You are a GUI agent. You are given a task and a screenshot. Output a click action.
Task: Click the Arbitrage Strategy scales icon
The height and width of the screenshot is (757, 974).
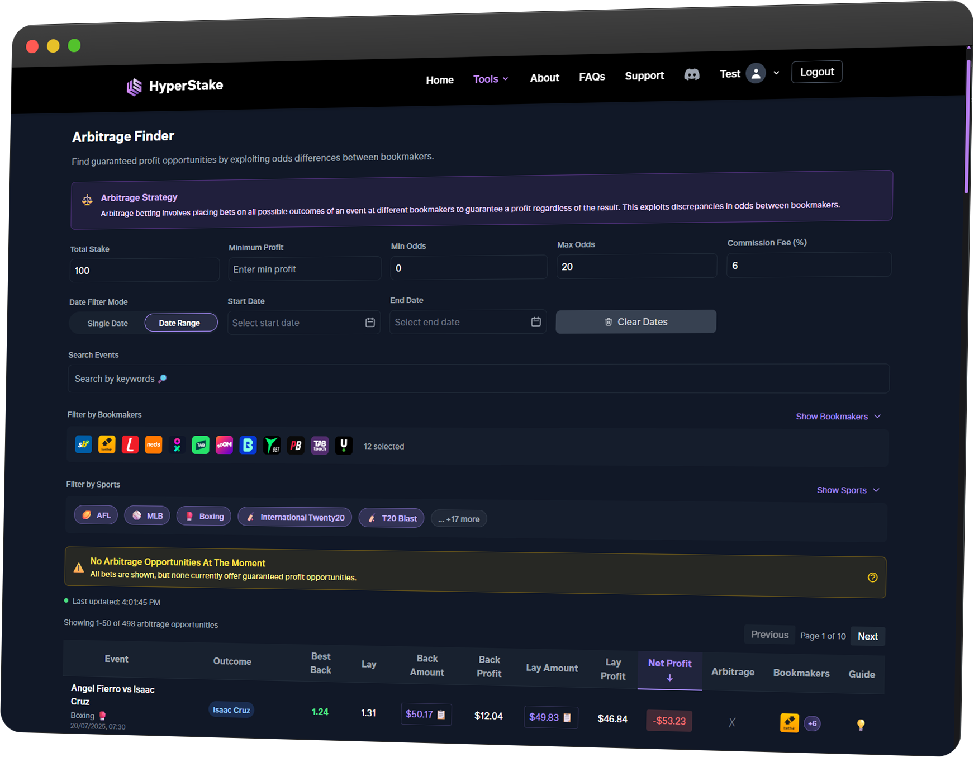pyautogui.click(x=87, y=200)
